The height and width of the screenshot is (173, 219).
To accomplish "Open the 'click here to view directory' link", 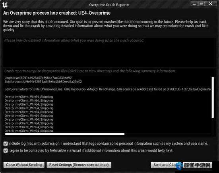I will 91,71.
